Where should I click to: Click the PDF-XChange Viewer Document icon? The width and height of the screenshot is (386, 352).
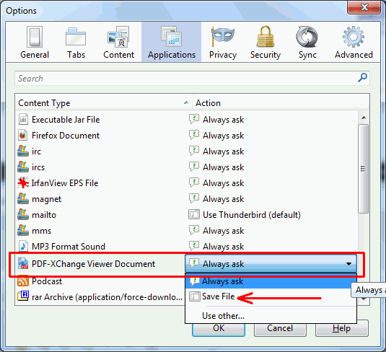coord(23,263)
